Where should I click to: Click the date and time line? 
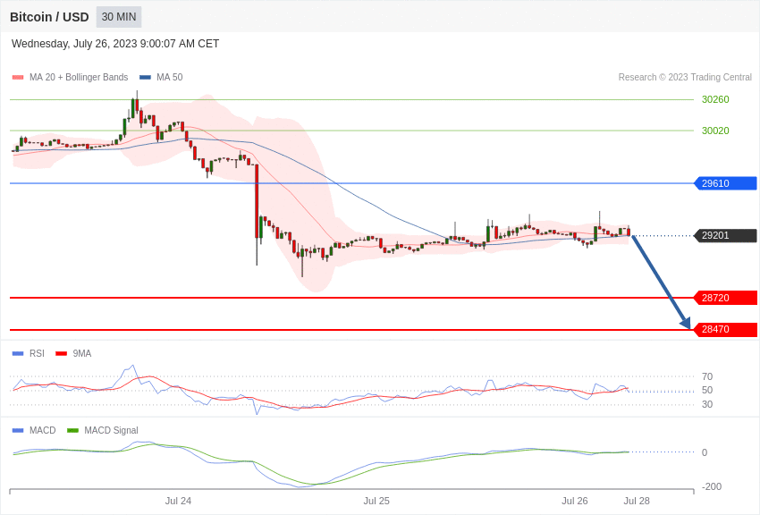pos(115,44)
